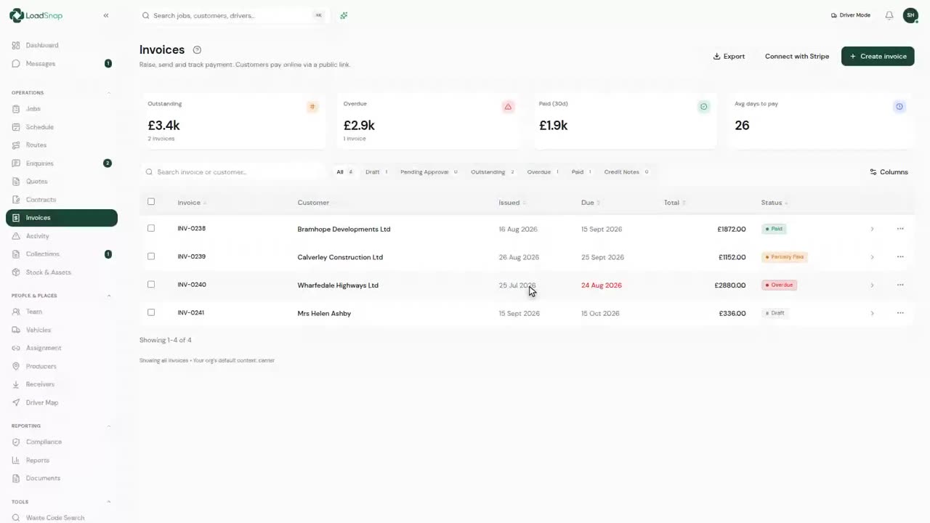Filter by Outstanding tab
Screen dimensions: 930x523
pos(493,172)
